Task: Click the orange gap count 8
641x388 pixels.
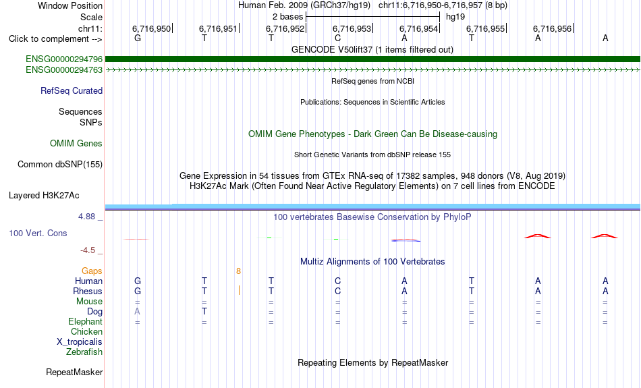Action: point(238,271)
